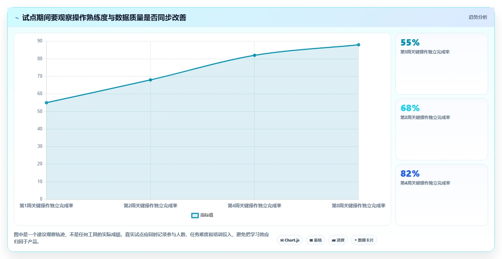
Task: Click the 第1周关键操作独立完成率 x-axis label
Action: tap(46, 206)
